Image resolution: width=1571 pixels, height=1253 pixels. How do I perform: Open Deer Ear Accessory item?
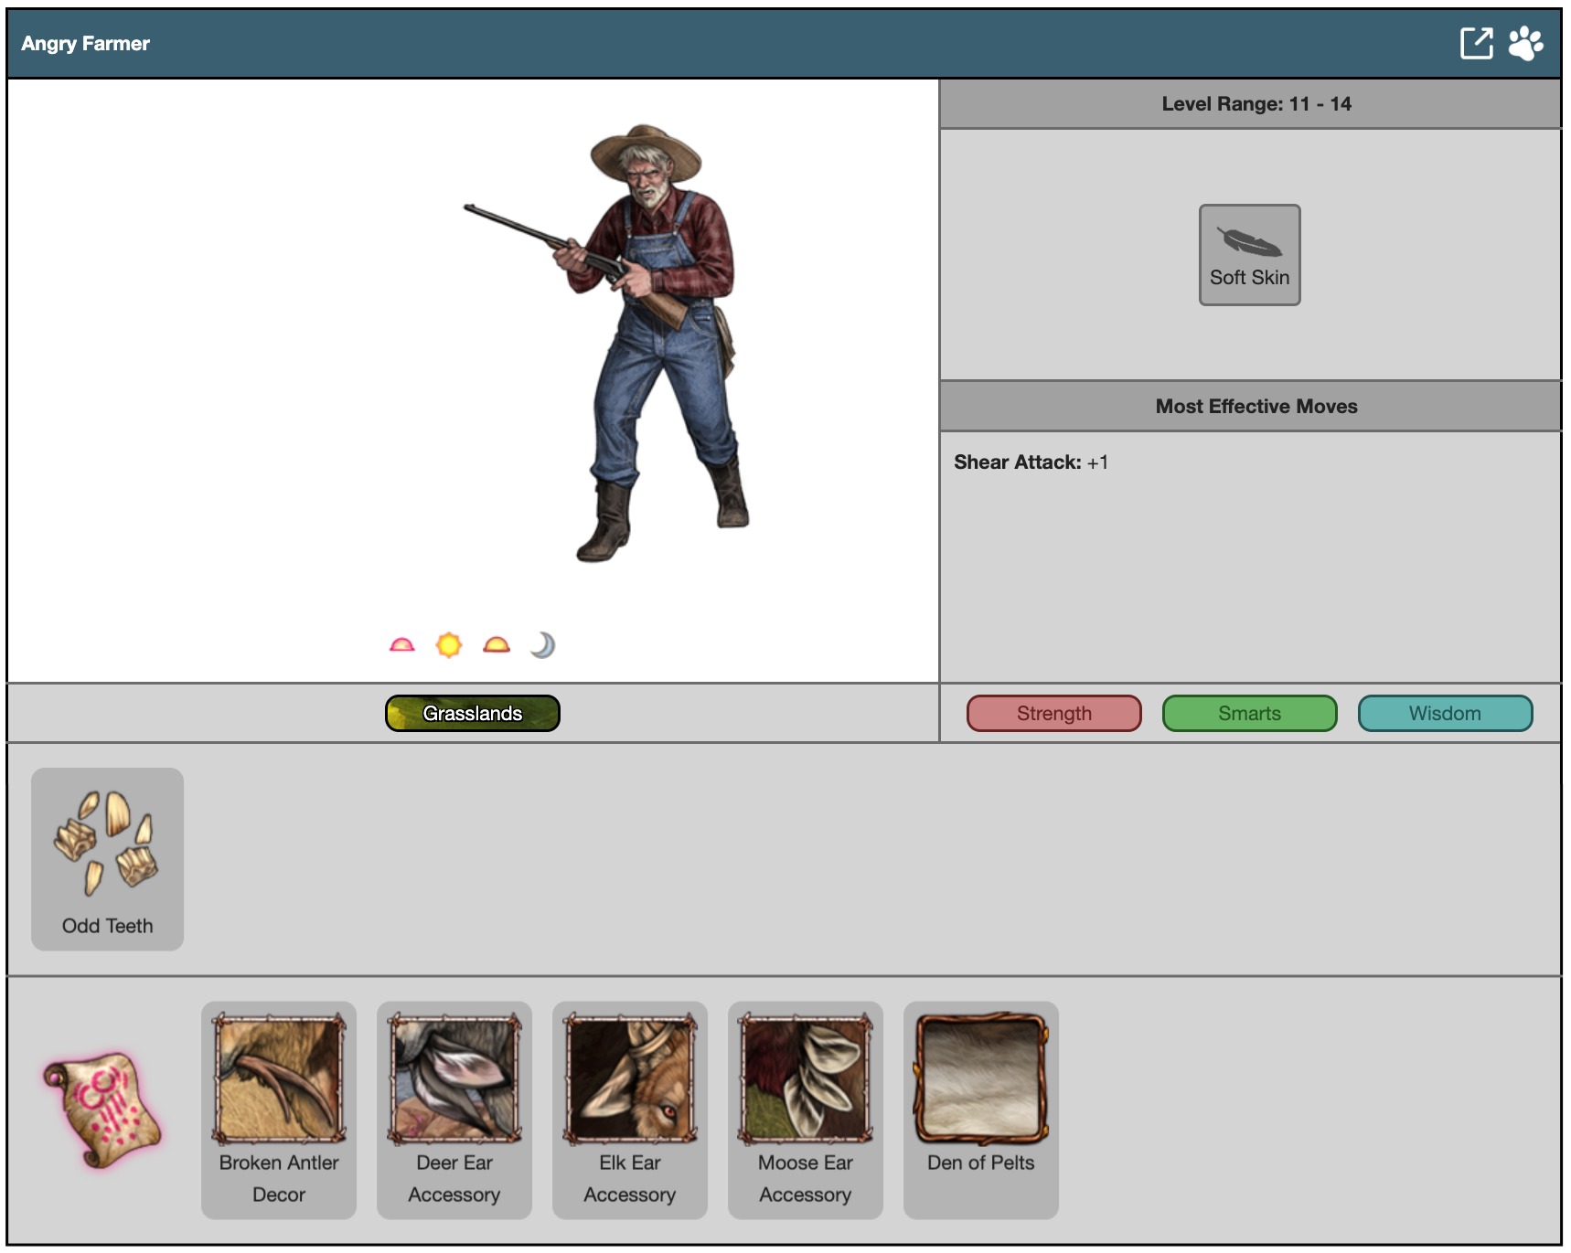(x=454, y=1109)
